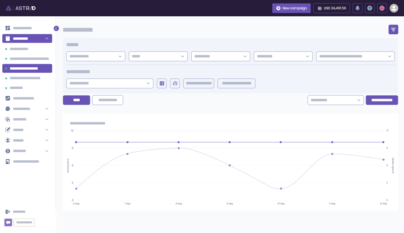Expand the dollar section chevron in sidebar
The image size is (404, 233).
coord(47,151)
